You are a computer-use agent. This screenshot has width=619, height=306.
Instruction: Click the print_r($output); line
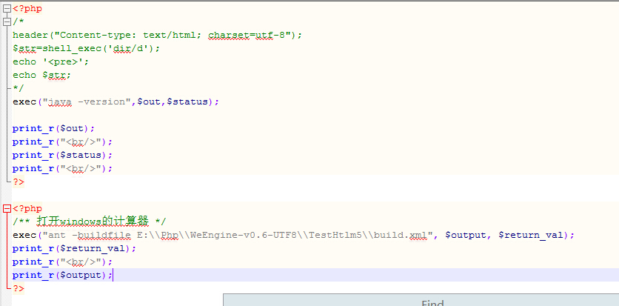click(x=62, y=275)
